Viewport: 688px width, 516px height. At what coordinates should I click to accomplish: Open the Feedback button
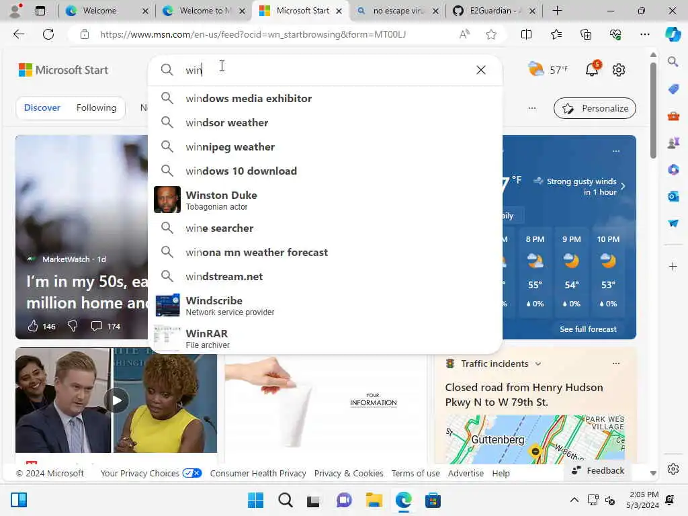tap(597, 470)
